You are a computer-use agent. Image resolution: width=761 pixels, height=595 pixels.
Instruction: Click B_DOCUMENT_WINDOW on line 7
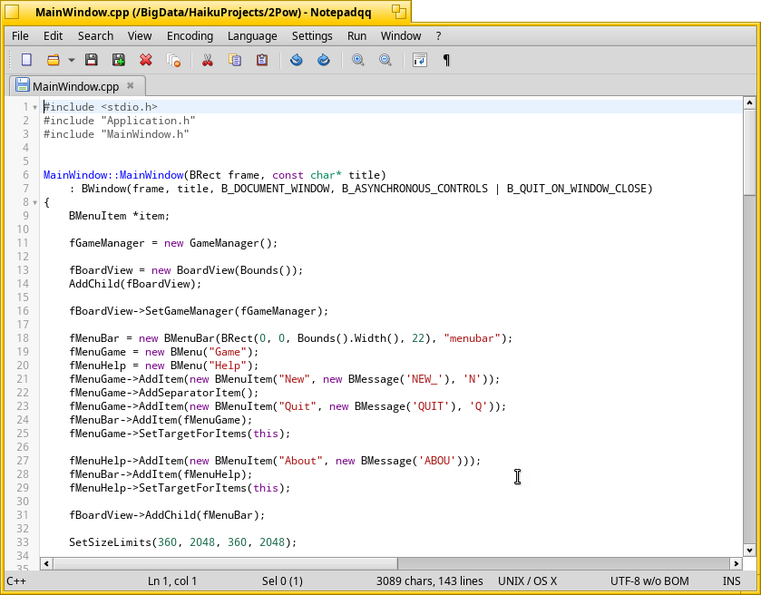click(275, 189)
